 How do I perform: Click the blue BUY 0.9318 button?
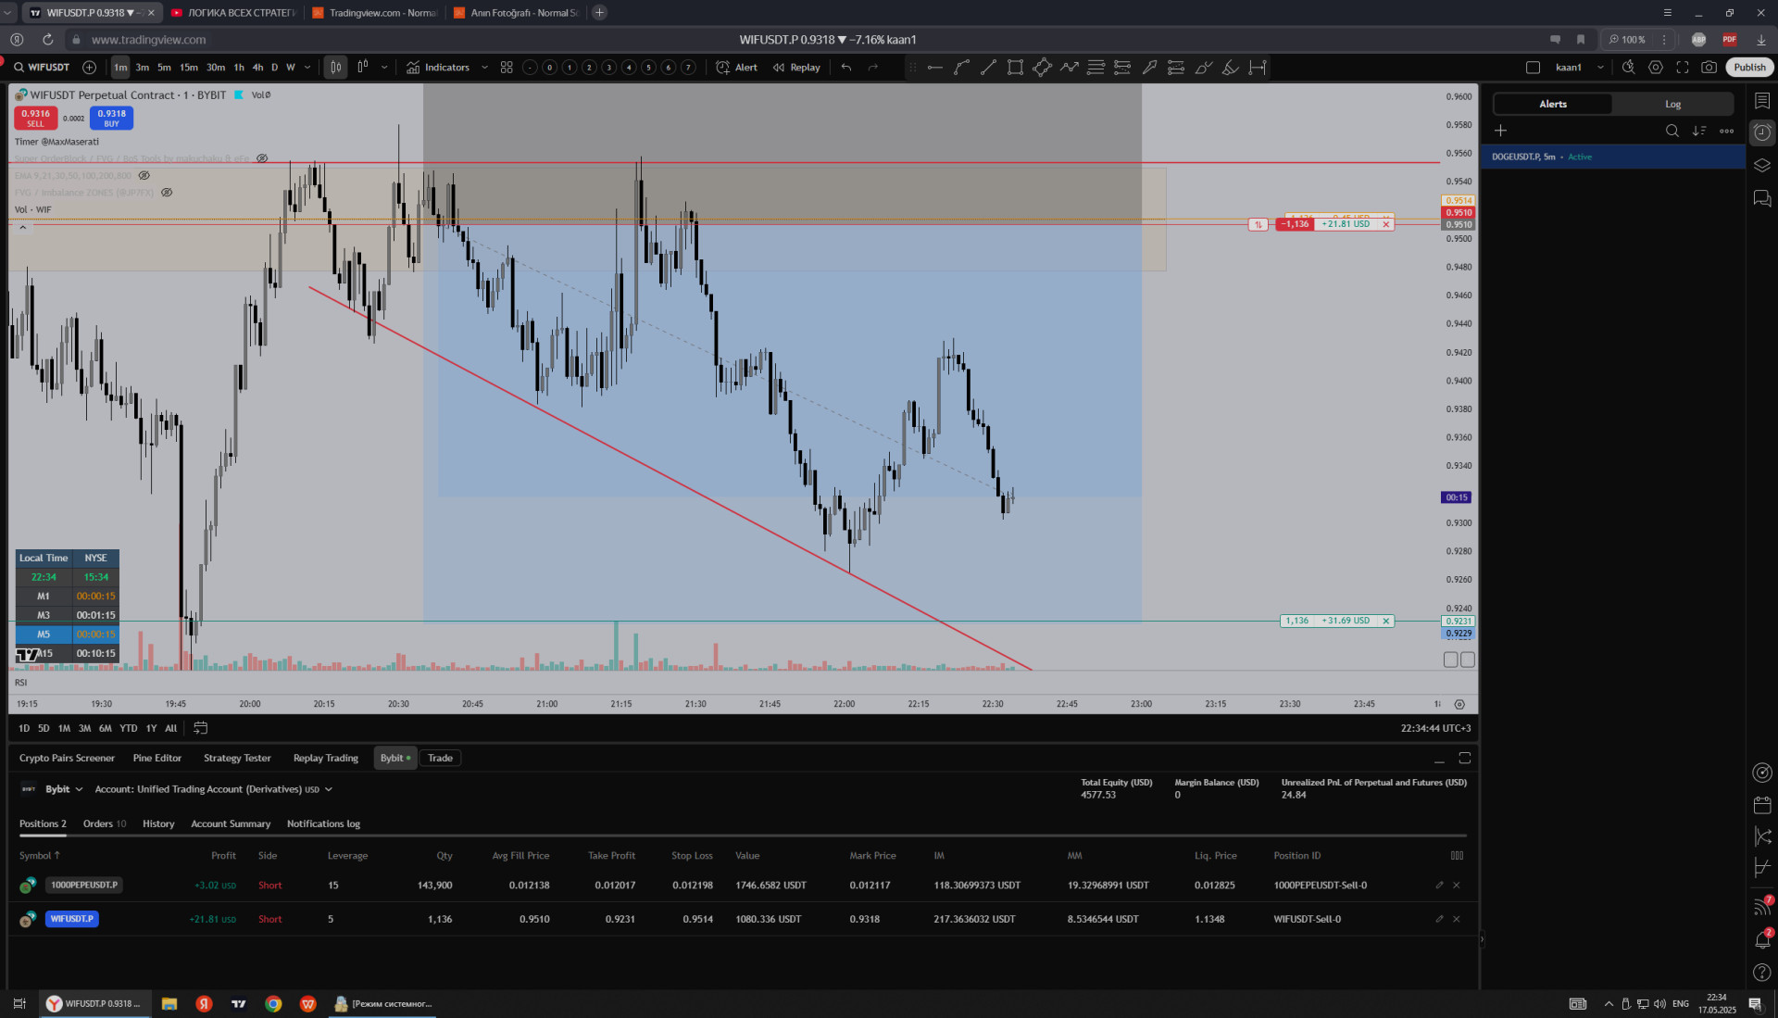coord(111,118)
